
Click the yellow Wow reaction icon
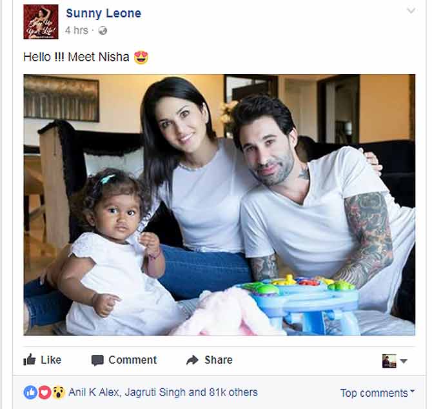click(59, 392)
